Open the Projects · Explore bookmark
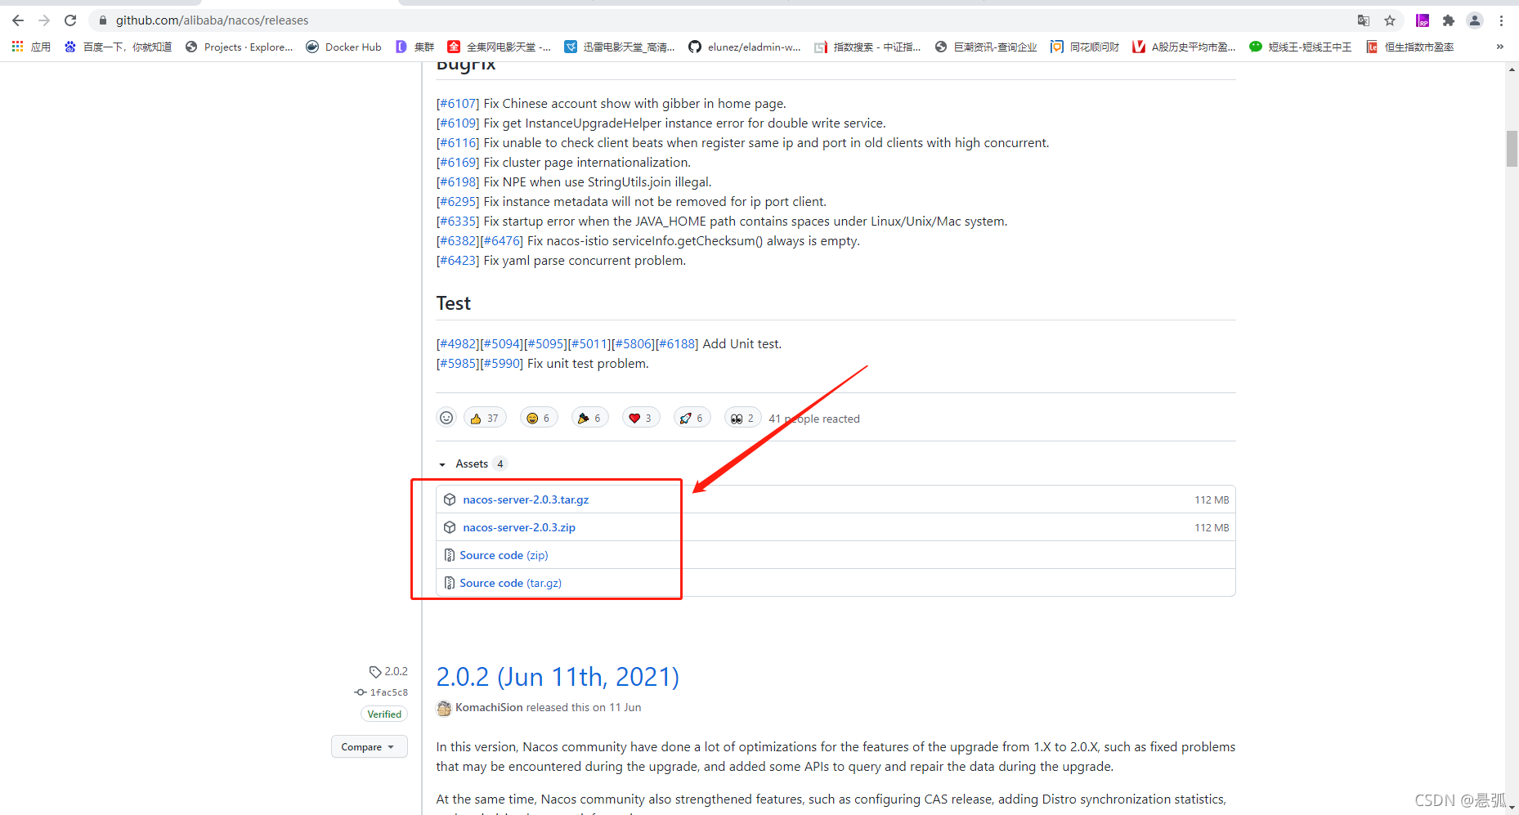The image size is (1519, 815). (239, 47)
